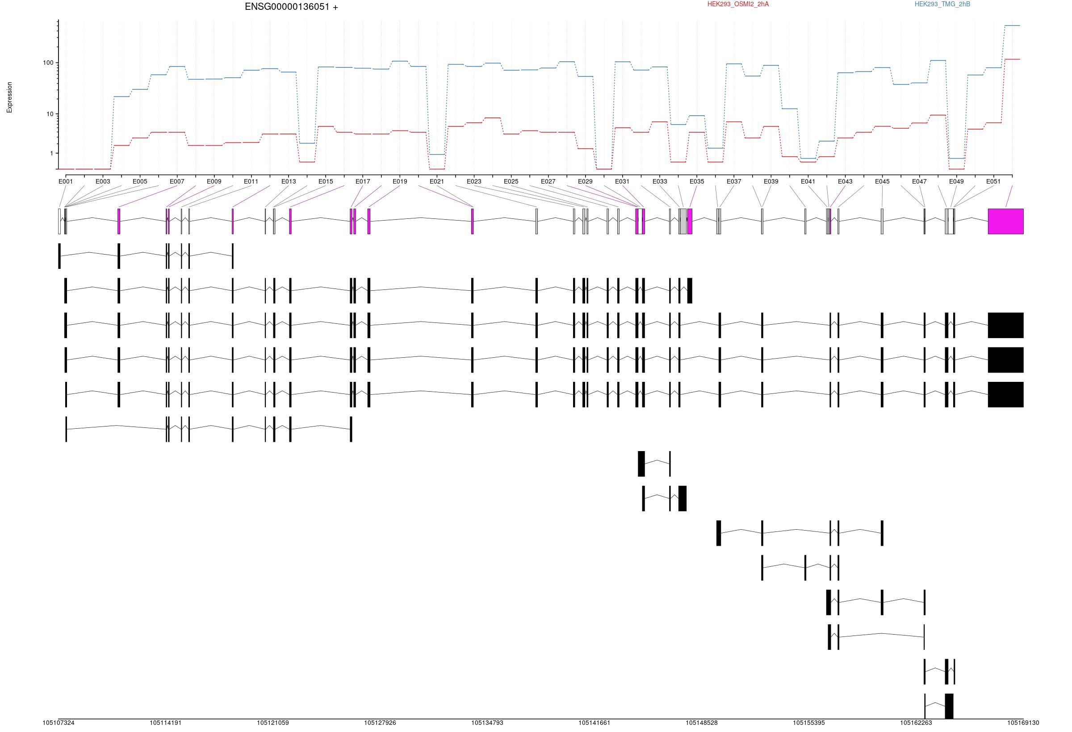
Task: Select exon label E033
Action: coord(660,181)
